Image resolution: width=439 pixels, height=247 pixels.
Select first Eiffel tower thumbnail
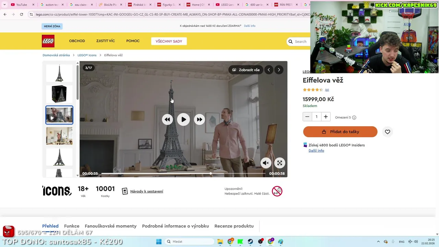coord(59,73)
